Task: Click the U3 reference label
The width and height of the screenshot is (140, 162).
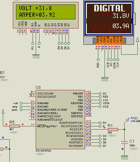Action: point(38,87)
